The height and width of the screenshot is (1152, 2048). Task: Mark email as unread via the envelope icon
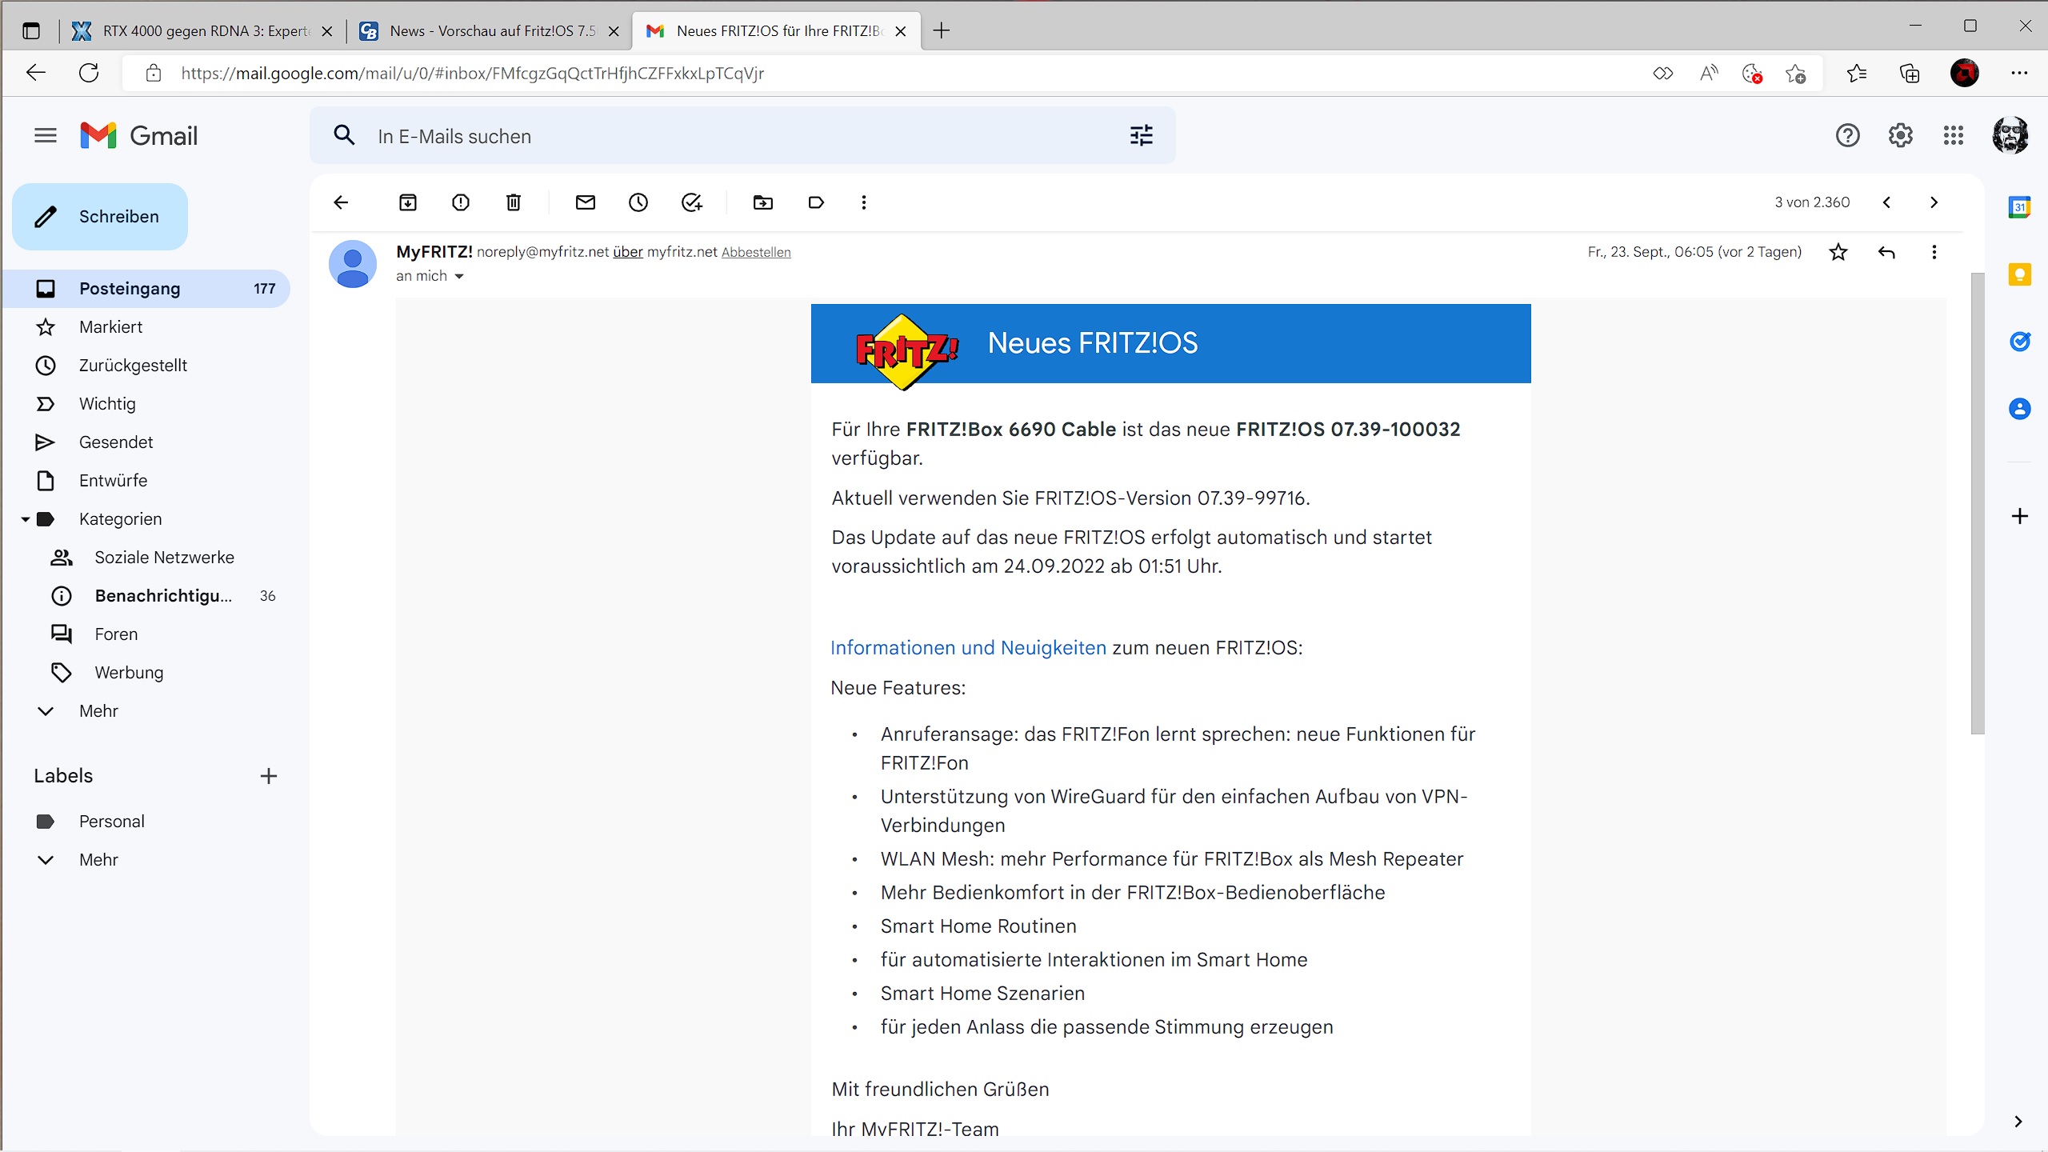(x=586, y=202)
